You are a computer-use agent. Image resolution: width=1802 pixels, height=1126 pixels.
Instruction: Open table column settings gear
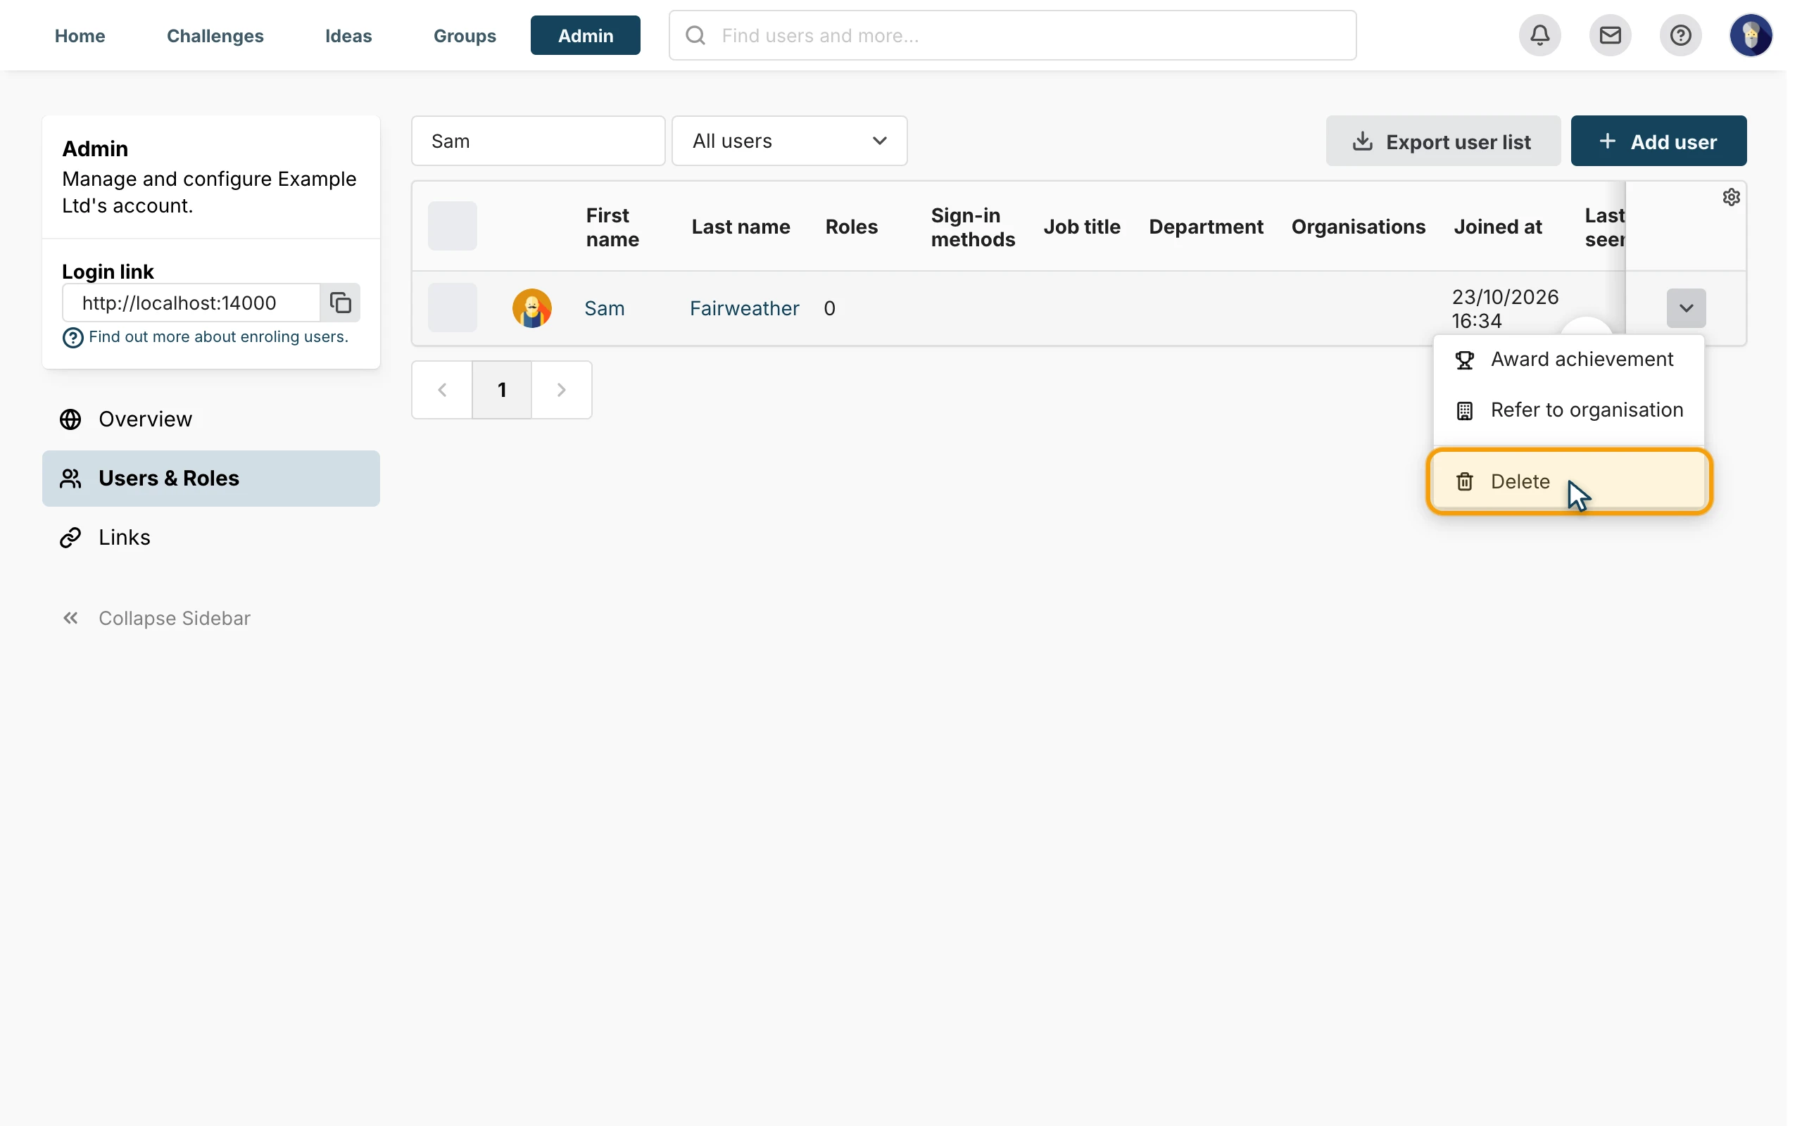(x=1732, y=197)
